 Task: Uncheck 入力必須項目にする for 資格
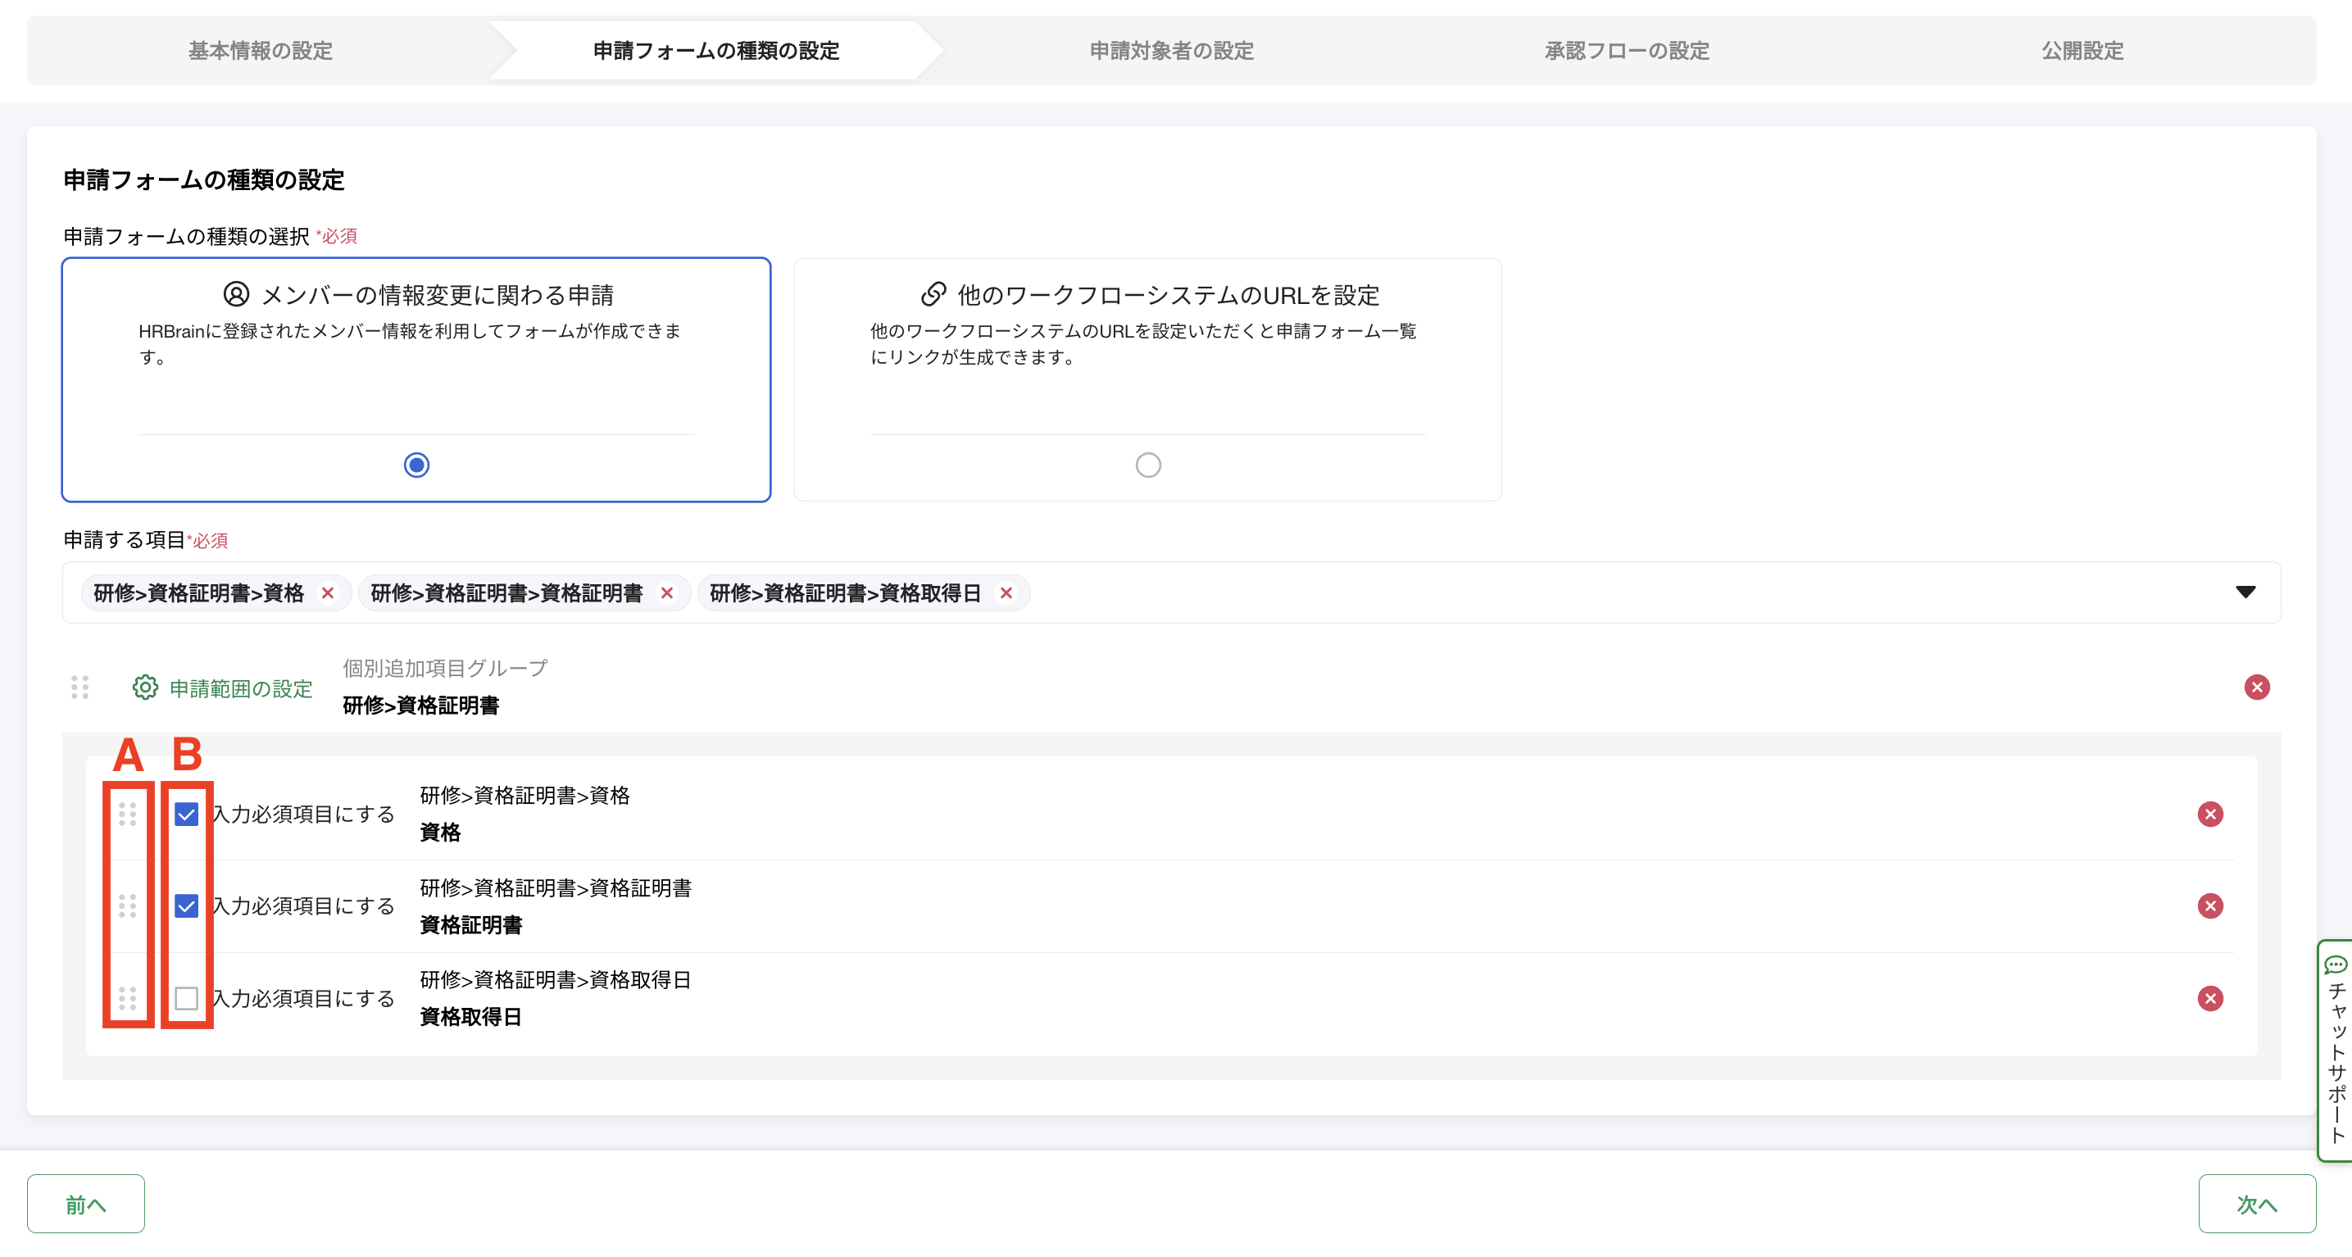coord(186,815)
